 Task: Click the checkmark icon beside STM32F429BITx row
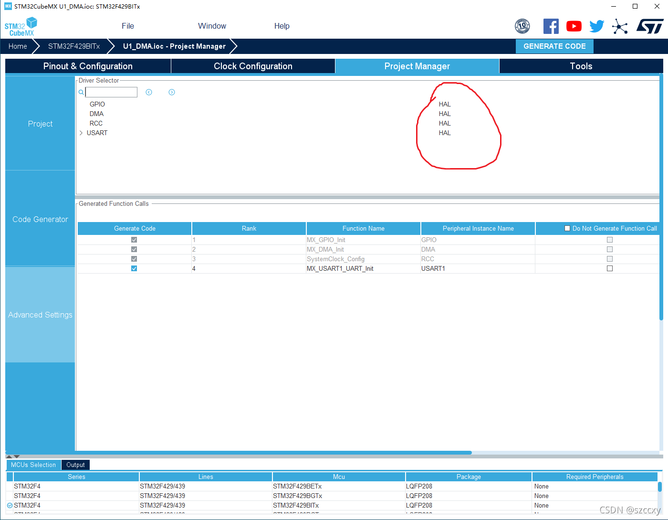coord(10,505)
